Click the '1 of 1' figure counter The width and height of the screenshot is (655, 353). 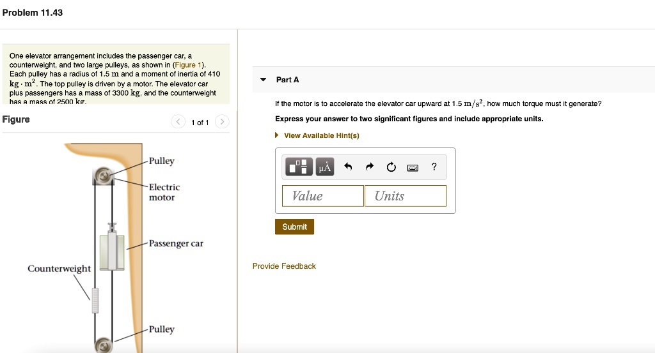pyautogui.click(x=200, y=123)
